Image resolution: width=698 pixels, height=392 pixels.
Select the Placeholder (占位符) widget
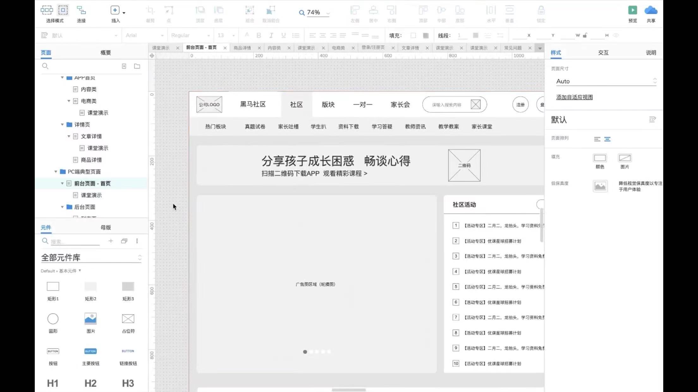click(128, 319)
